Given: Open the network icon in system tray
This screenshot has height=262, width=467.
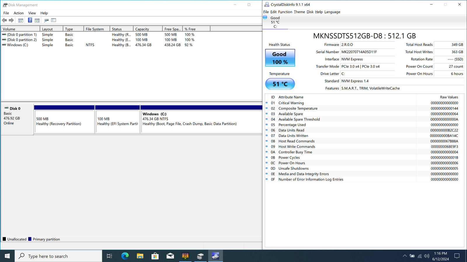Looking at the screenshot, I should 420,256.
